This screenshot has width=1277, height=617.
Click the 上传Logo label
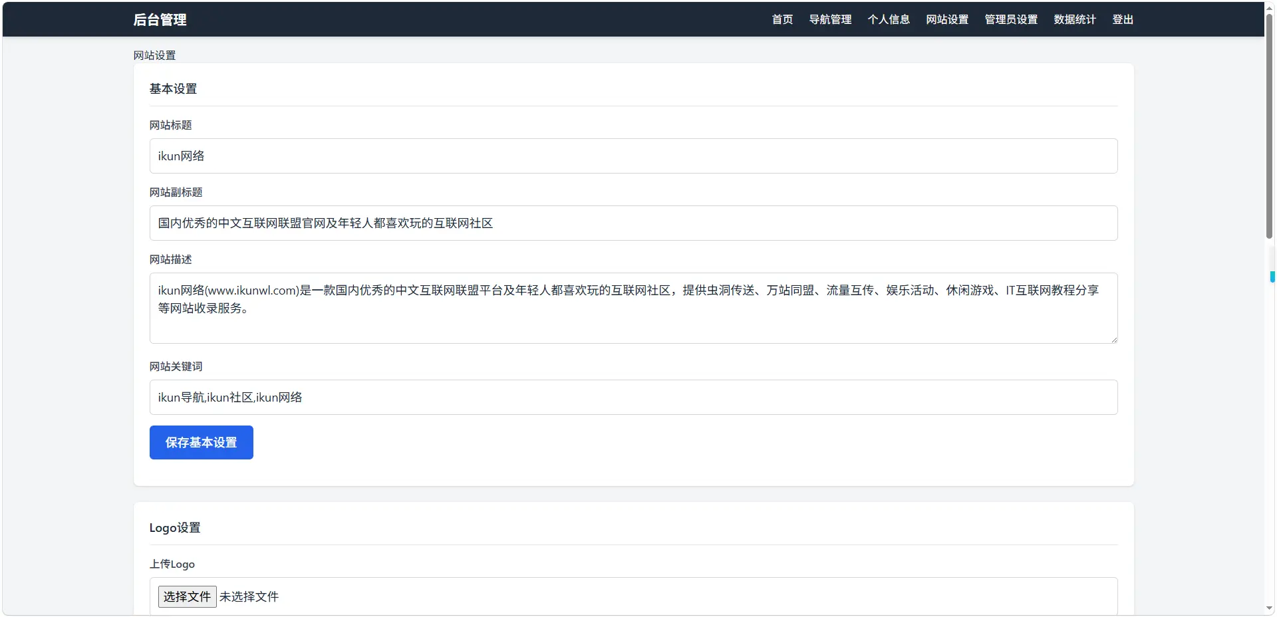pyautogui.click(x=172, y=564)
